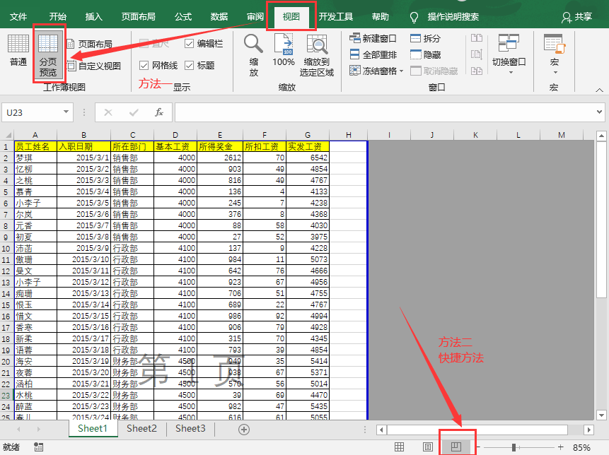609x455 pixels.
Task: Click the Name Box showing U23
Action: coord(33,112)
